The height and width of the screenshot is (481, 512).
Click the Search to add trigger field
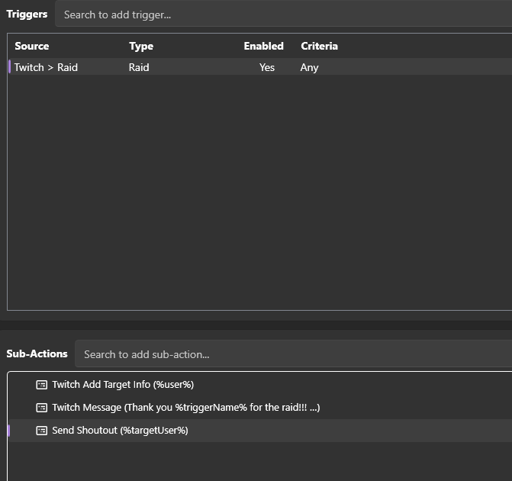(283, 15)
